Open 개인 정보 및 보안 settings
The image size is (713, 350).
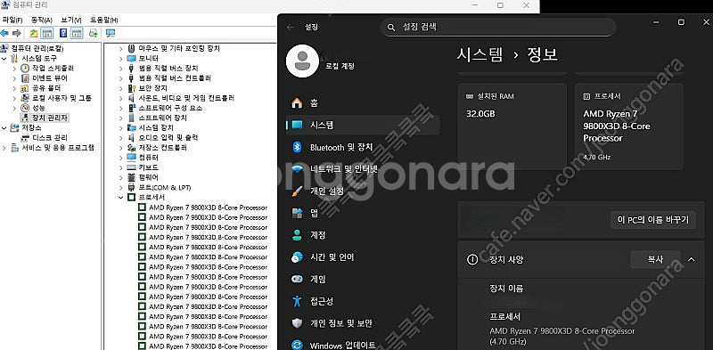click(363, 323)
